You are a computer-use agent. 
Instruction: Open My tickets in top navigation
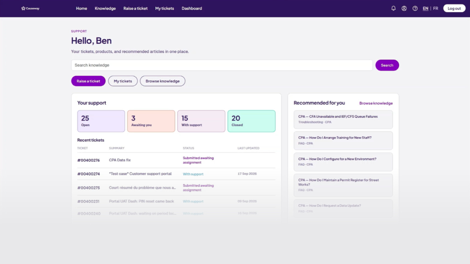(x=164, y=8)
